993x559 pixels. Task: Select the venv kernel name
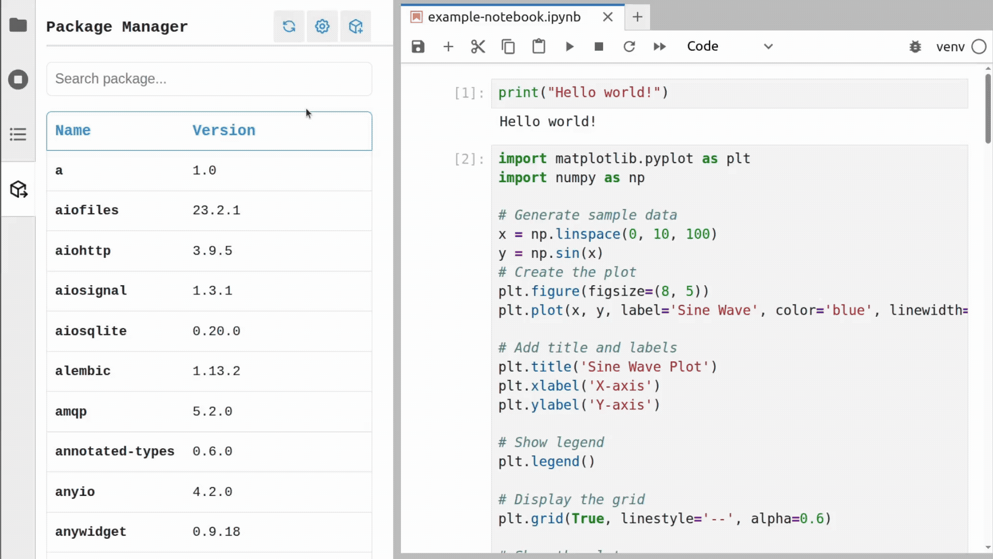(950, 47)
